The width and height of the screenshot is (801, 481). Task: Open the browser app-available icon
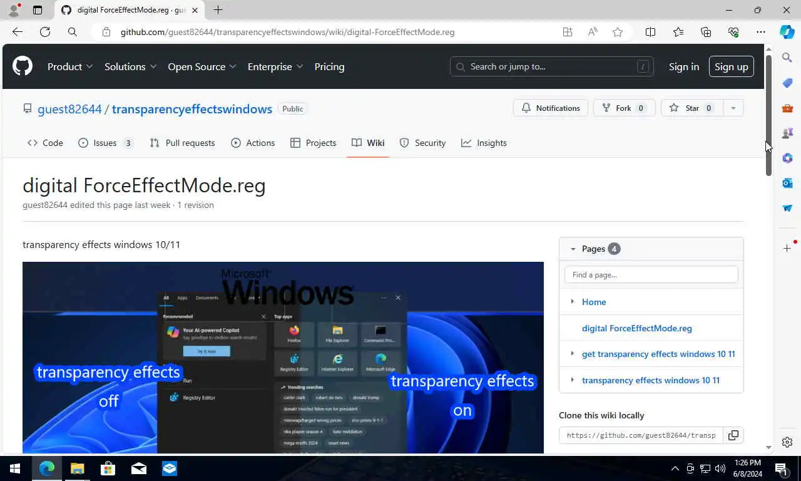tap(568, 32)
